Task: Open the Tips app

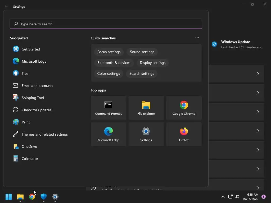Action: tap(25, 73)
